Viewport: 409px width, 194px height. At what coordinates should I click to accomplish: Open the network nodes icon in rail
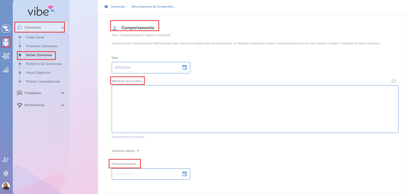pos(6,56)
